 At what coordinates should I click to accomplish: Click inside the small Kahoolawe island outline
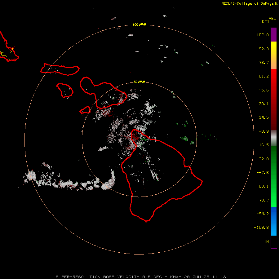(x=86, y=110)
